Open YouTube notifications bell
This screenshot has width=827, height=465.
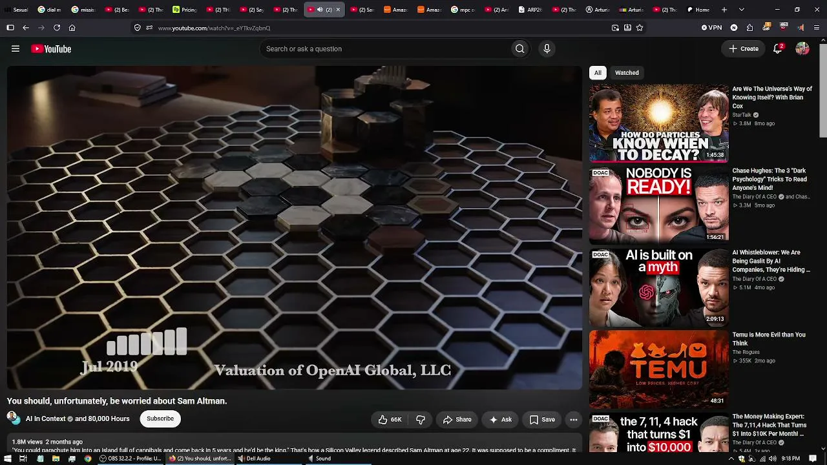tap(778, 48)
